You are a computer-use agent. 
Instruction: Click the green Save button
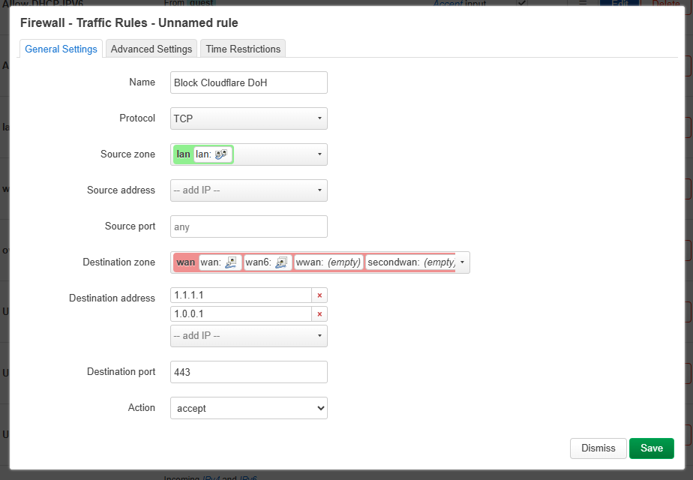coord(651,448)
